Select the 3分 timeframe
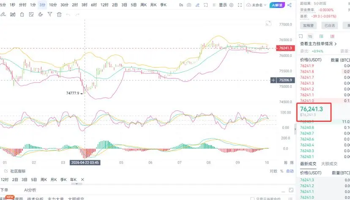Viewport: 350px width, 200px height. point(42,5)
